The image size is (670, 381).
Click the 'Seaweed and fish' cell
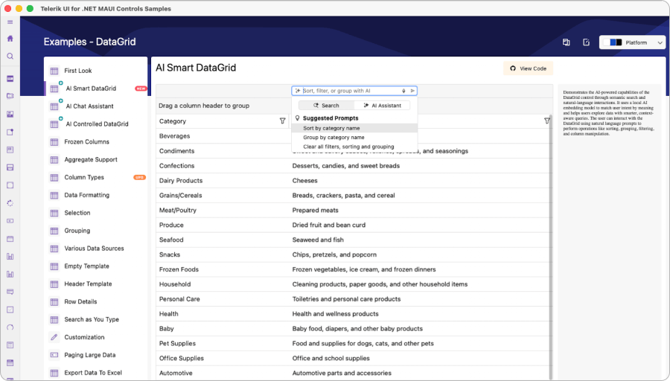point(318,240)
